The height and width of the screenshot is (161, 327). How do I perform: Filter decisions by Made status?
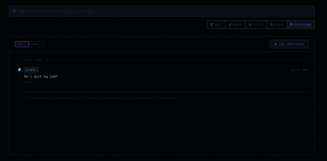coord(37,44)
